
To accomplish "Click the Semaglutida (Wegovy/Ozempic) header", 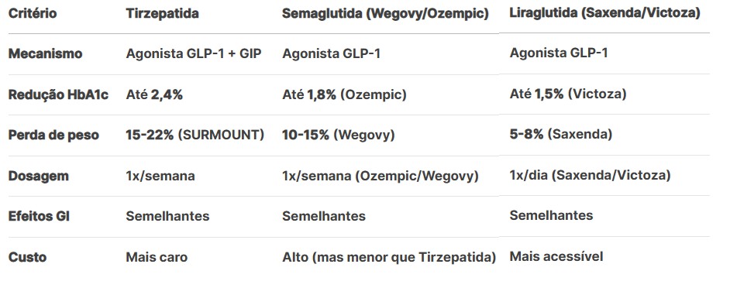I will (x=385, y=14).
